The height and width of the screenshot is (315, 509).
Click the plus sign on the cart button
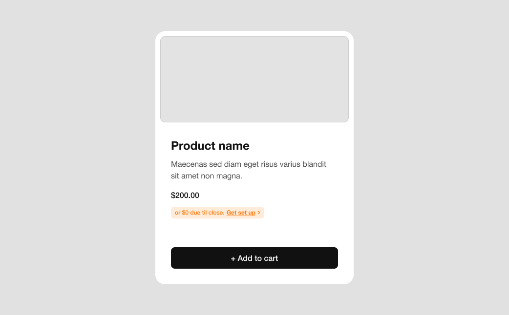coord(233,258)
